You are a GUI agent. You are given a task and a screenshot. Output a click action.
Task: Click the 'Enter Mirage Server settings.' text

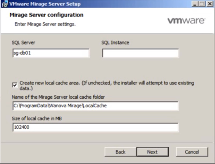pos(45,24)
